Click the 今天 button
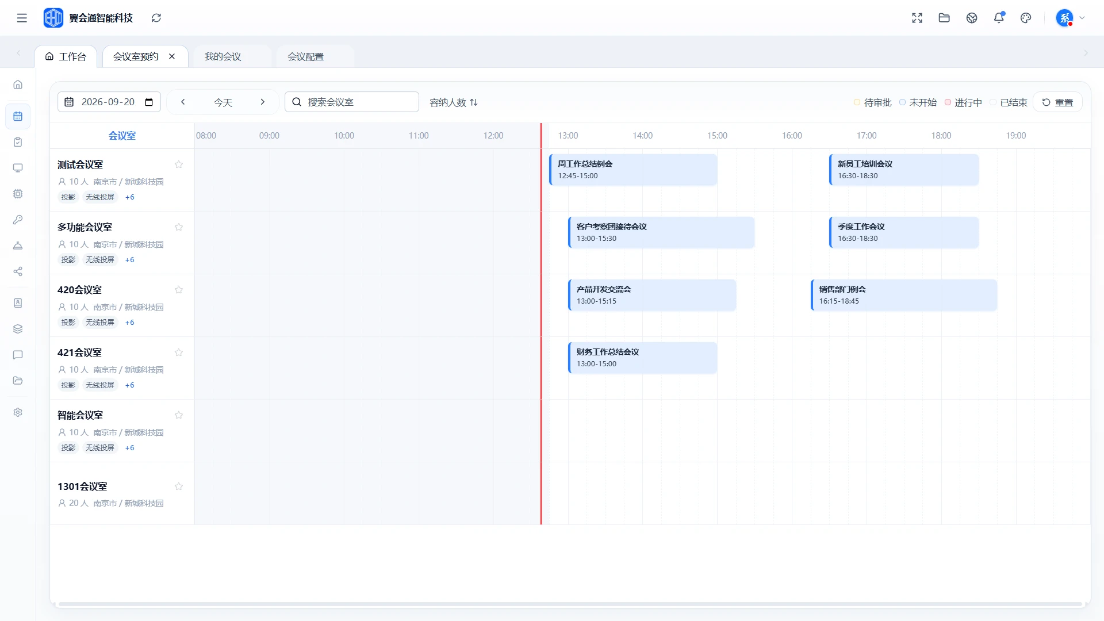This screenshot has height=621, width=1104. click(223, 102)
